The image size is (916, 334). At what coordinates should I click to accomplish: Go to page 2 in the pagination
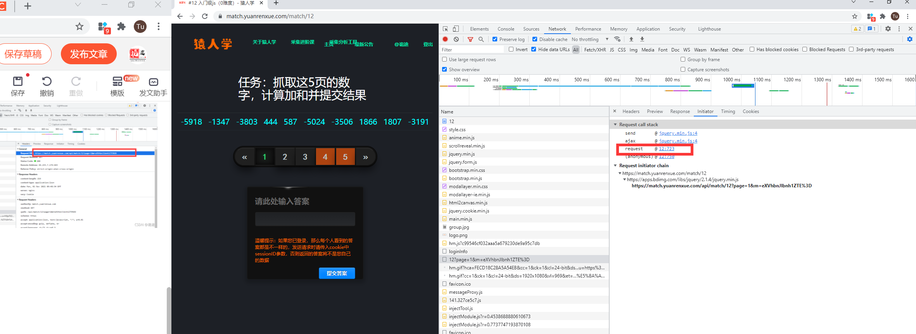(285, 157)
